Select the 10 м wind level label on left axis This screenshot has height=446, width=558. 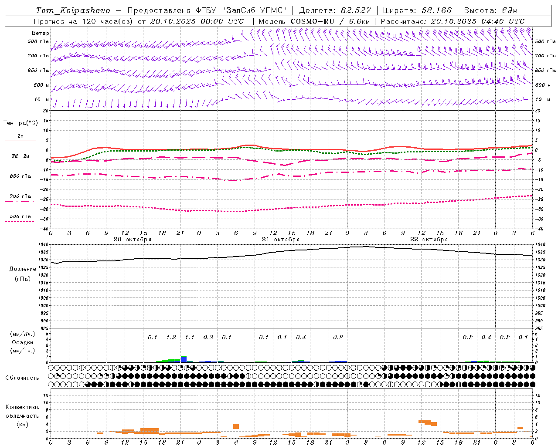click(x=42, y=100)
